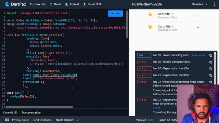Click the editor horizontal scrollbar
Screen dimensions: 219x123
[39, 107]
